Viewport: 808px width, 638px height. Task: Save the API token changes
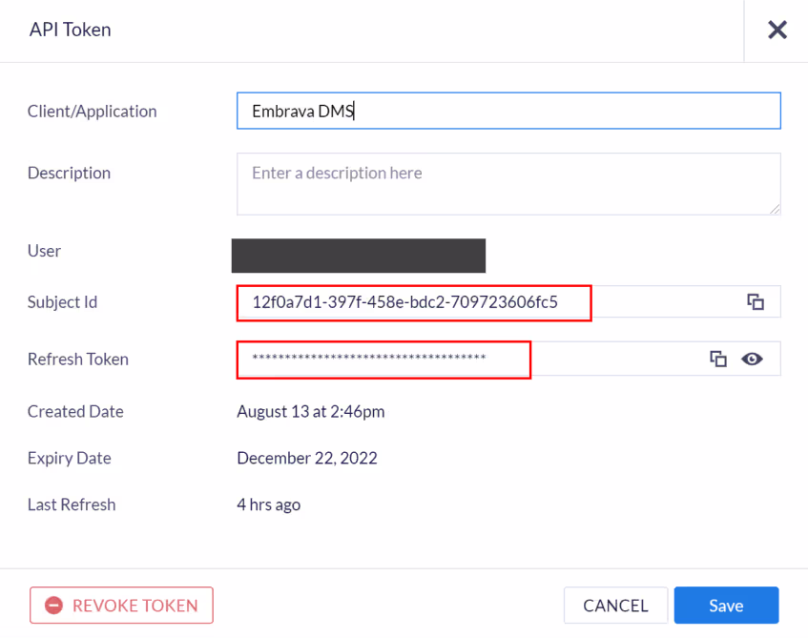point(726,605)
